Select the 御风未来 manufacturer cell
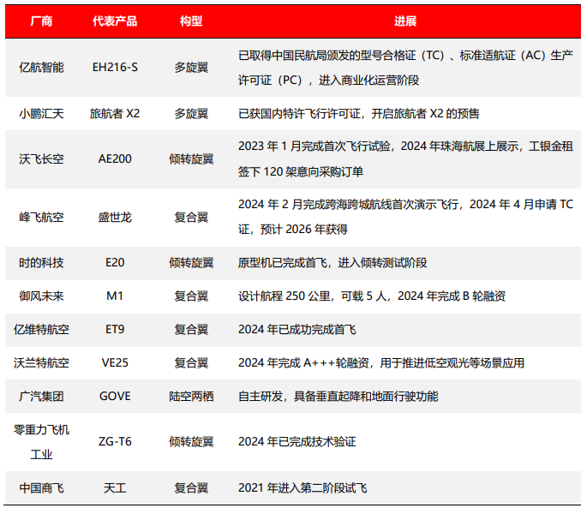Screen dimensions: 587x514 coord(41,296)
